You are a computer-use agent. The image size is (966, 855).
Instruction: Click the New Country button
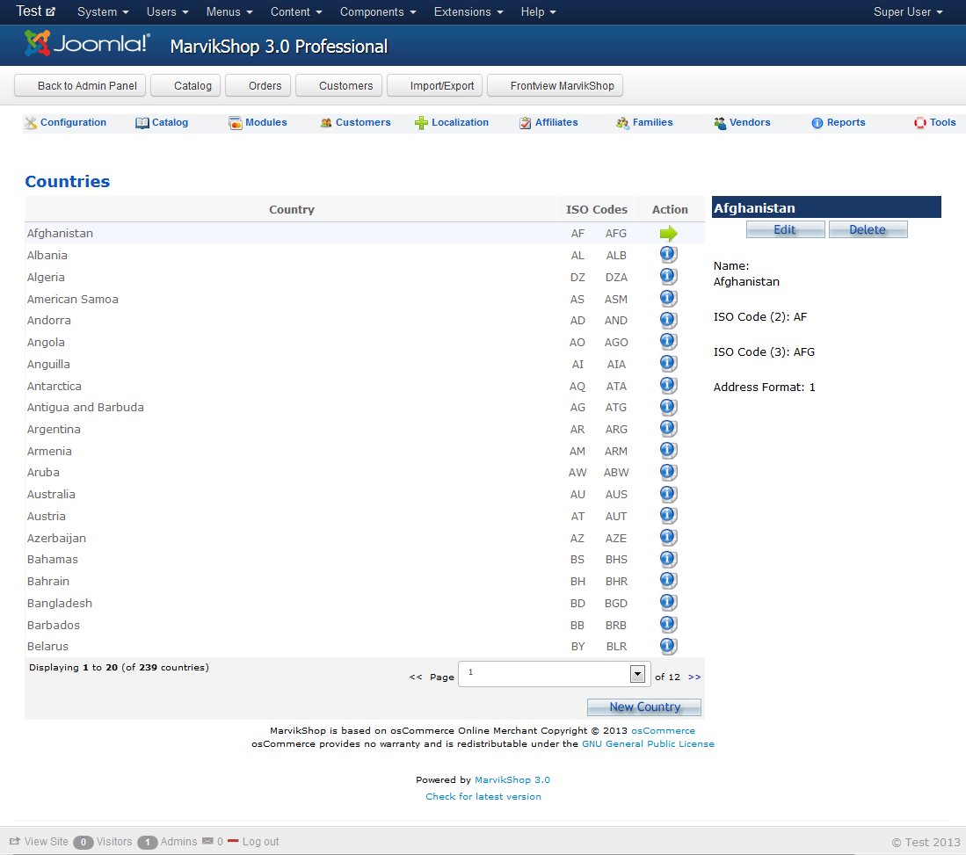click(x=644, y=707)
